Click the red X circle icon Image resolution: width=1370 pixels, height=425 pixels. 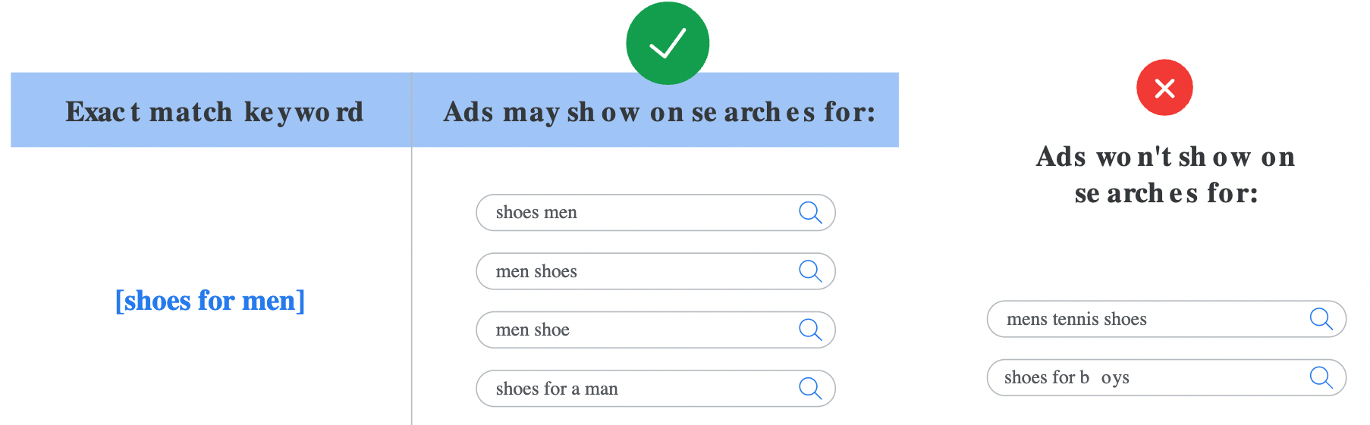(1164, 88)
